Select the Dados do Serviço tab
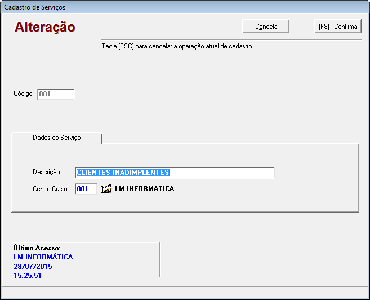Image resolution: width=370 pixels, height=300 pixels. [x=57, y=138]
